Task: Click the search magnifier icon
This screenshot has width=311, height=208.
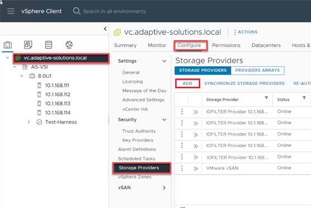Action: (x=77, y=11)
